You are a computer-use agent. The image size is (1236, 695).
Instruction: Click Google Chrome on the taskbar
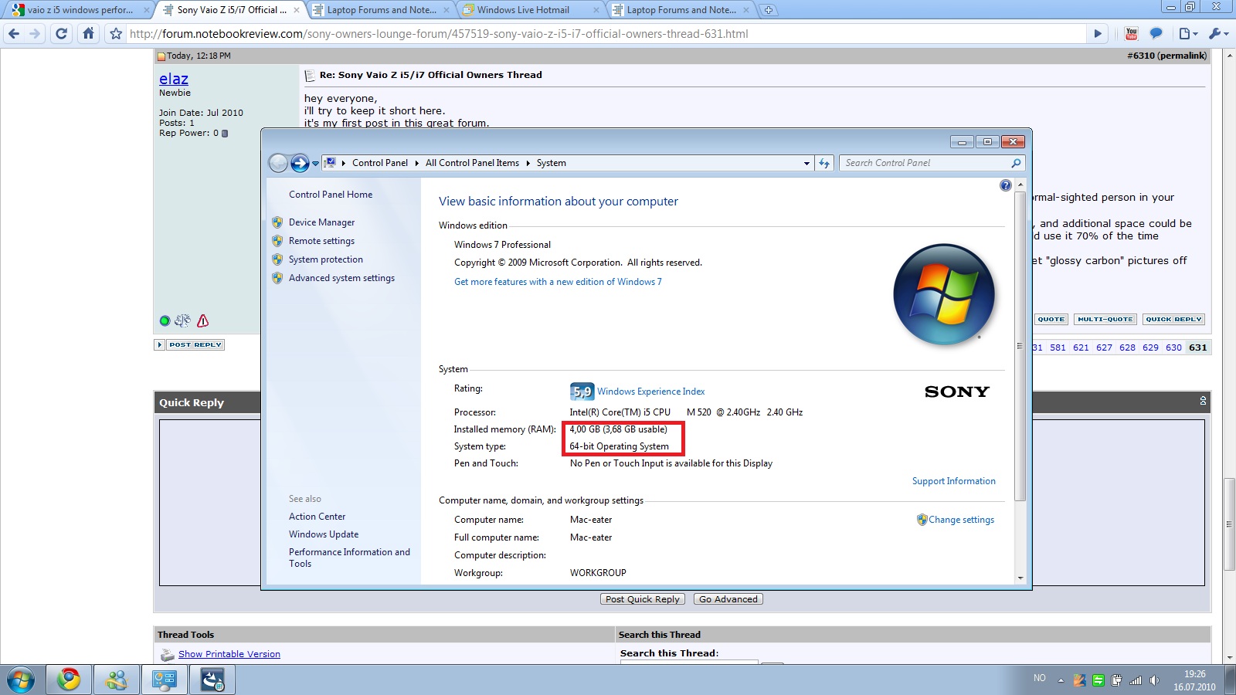tap(69, 680)
